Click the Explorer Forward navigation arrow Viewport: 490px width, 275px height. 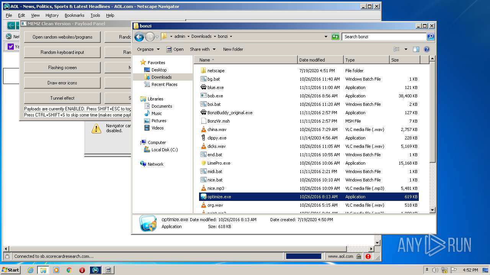[x=150, y=37]
